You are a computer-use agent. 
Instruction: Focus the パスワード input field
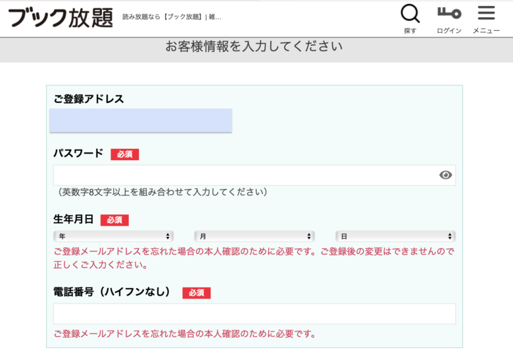255,175
